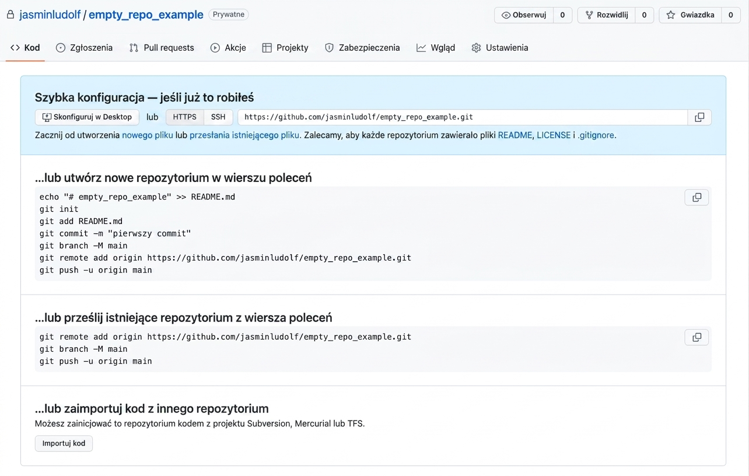The width and height of the screenshot is (749, 476).
Task: Switch to the Zgłoszenia tab
Action: click(84, 48)
